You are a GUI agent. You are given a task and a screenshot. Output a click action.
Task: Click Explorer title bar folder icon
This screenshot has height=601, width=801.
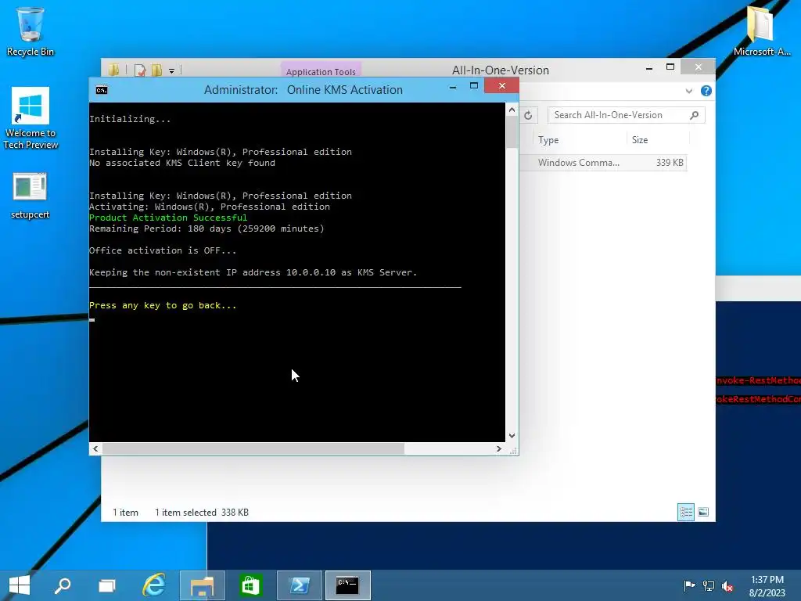(113, 70)
